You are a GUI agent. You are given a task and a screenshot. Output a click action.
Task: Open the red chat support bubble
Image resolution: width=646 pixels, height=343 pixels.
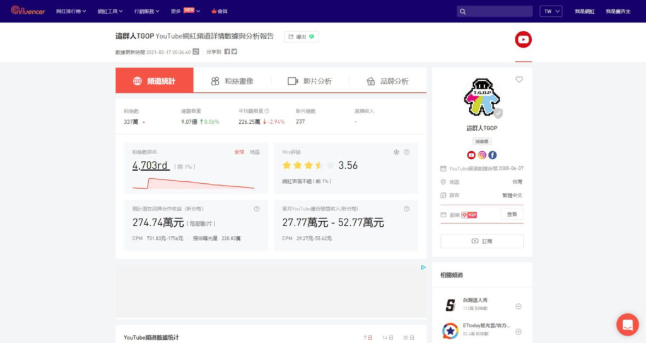[627, 325]
